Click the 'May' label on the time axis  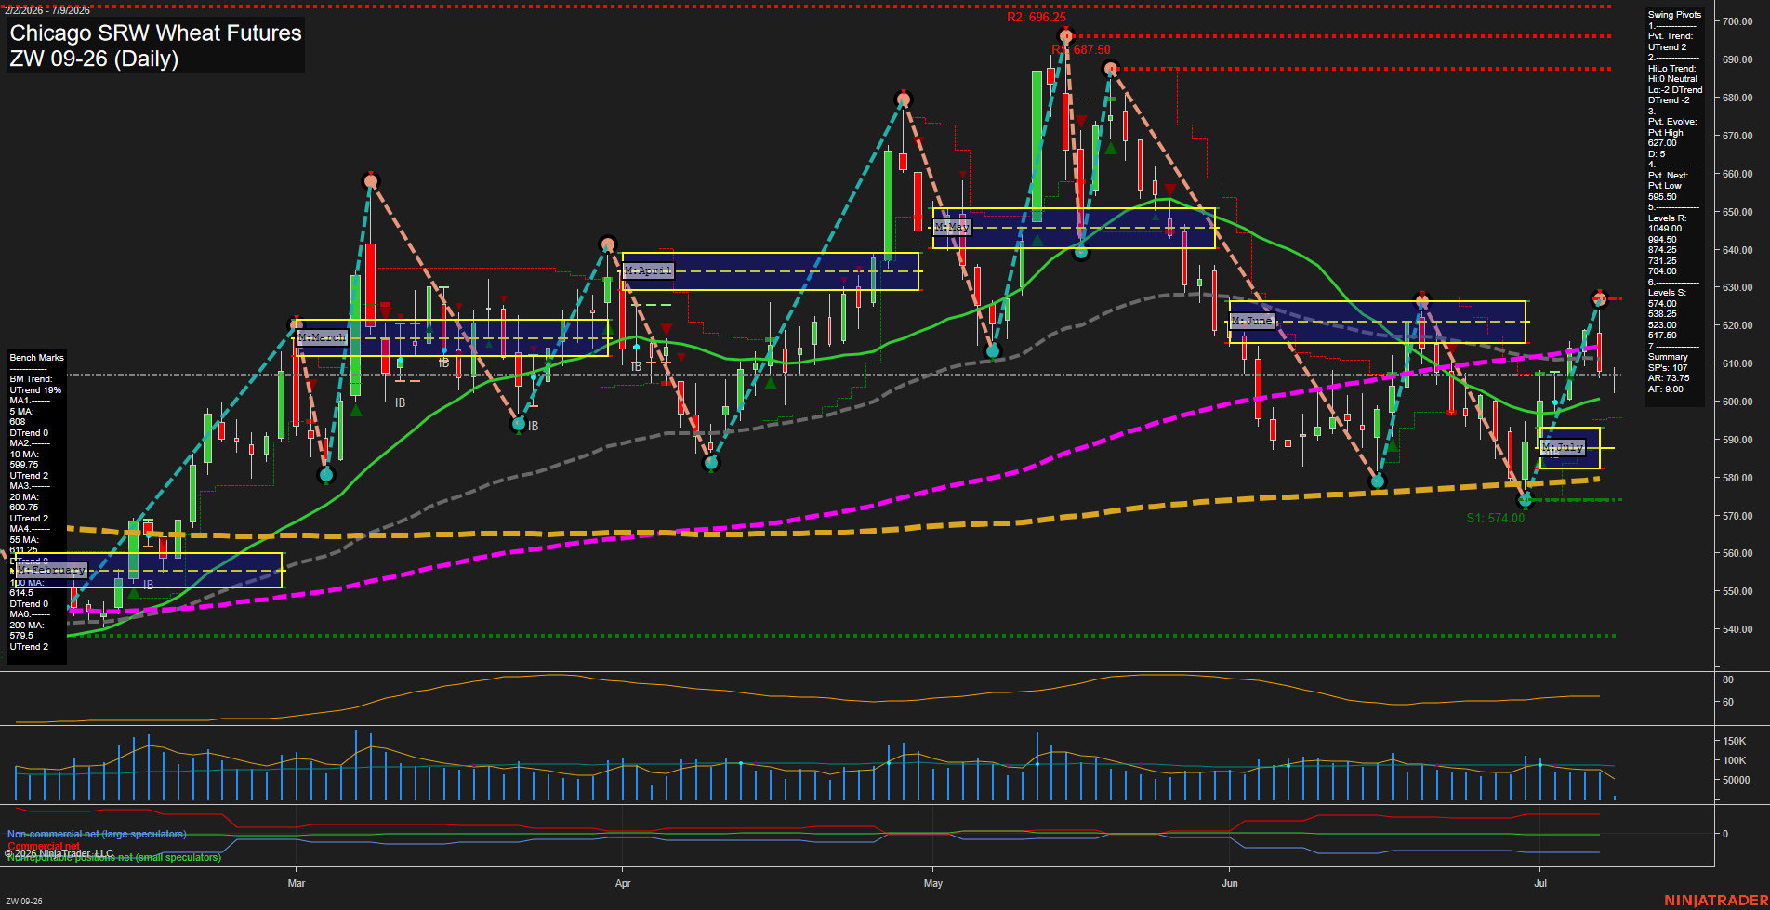click(933, 883)
